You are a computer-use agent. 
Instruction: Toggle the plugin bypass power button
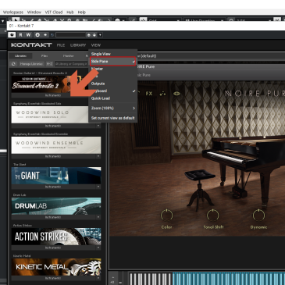(12, 34)
